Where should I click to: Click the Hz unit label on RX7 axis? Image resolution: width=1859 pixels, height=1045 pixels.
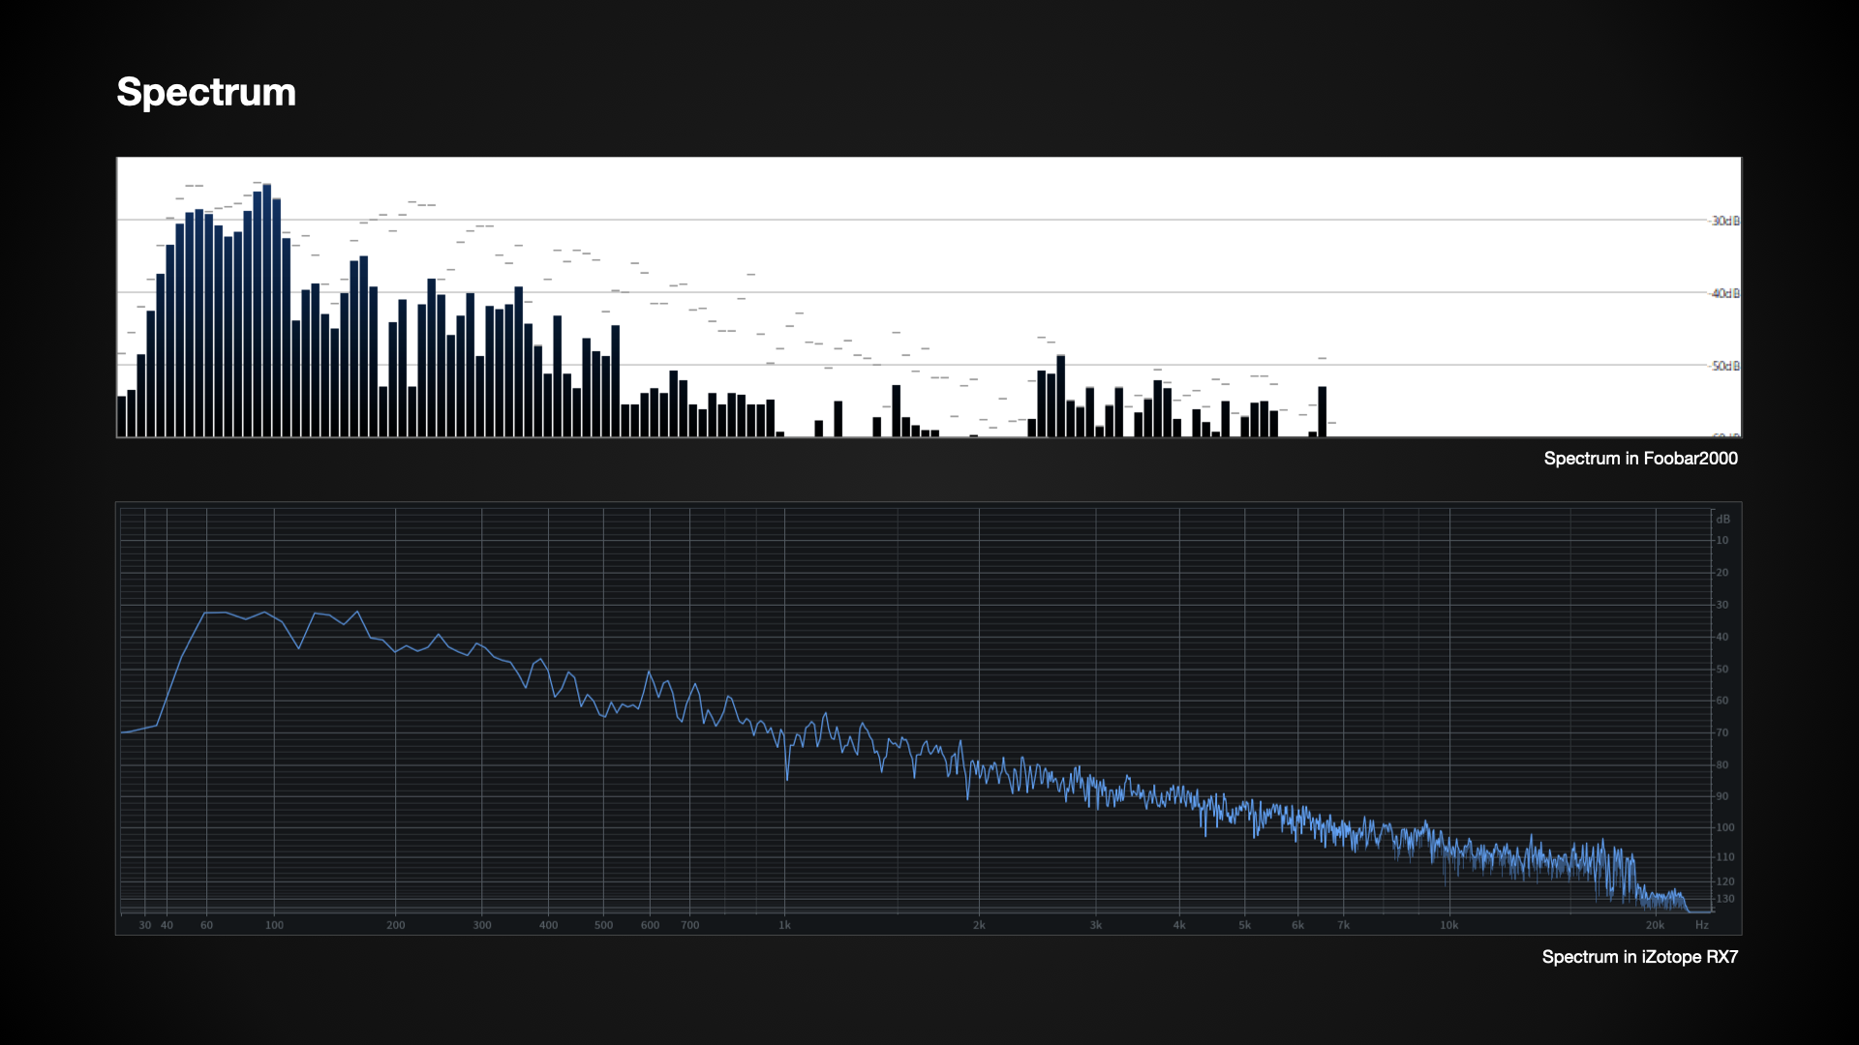click(1701, 925)
